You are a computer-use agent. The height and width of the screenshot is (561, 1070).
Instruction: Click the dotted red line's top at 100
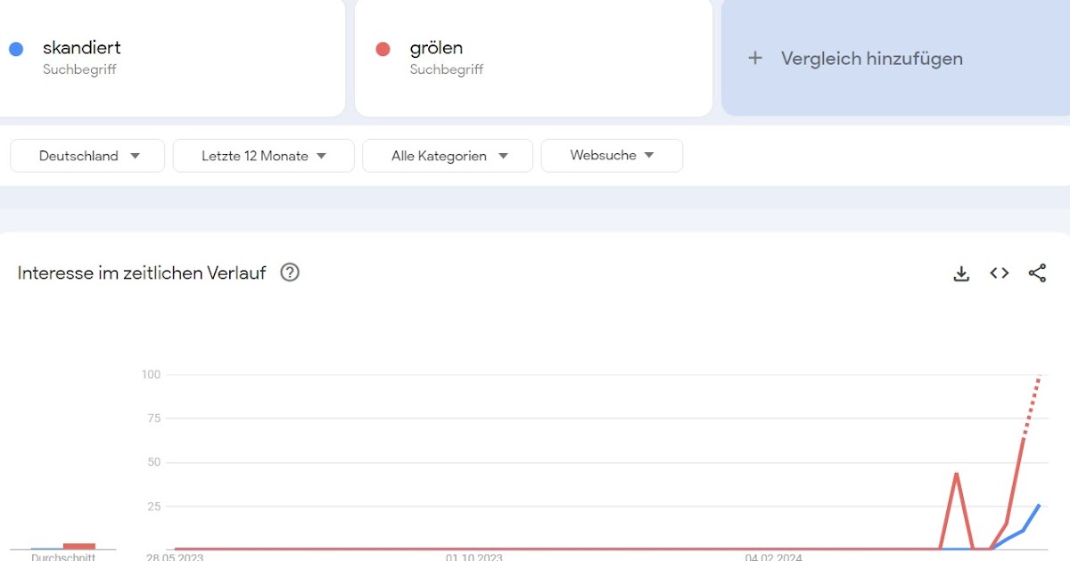[x=1040, y=376]
